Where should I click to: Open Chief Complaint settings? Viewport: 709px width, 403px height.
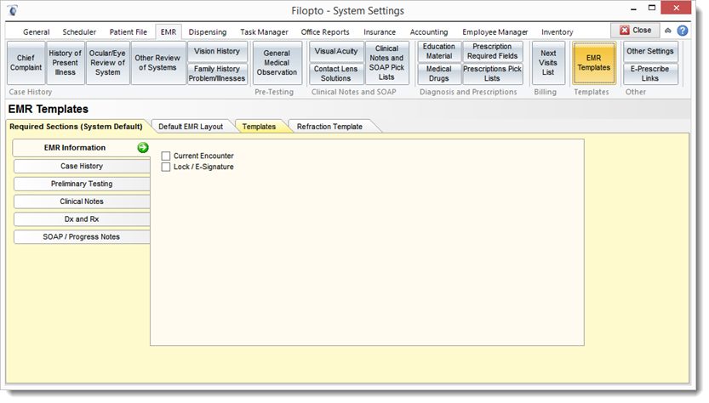pos(26,63)
